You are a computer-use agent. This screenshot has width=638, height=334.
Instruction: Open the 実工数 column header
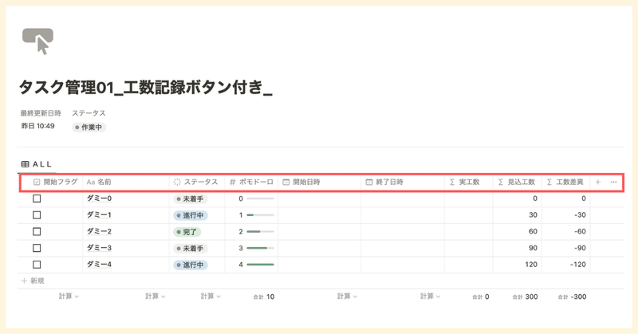465,183
